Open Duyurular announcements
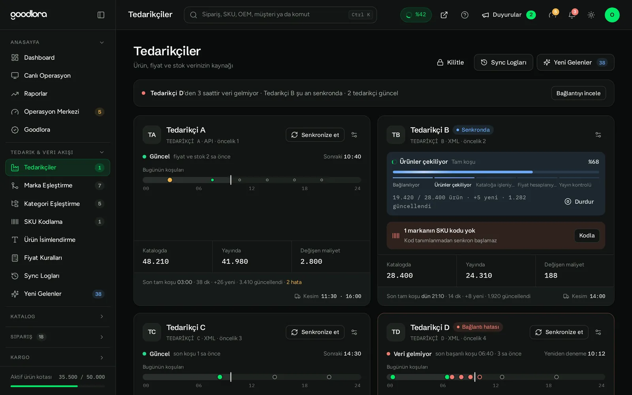Screen dimensions: 632x395 [x=509, y=15]
